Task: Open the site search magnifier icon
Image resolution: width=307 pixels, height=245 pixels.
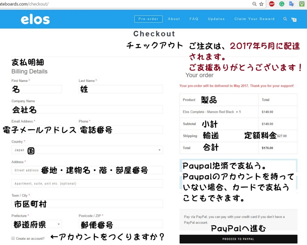Action: pos(285,19)
